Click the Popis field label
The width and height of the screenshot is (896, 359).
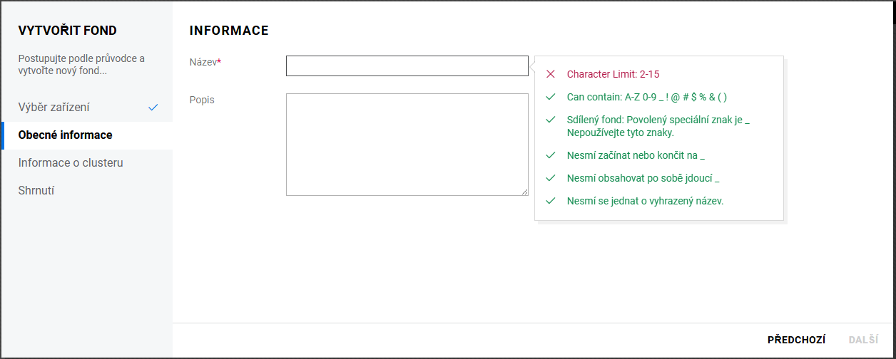click(x=202, y=100)
